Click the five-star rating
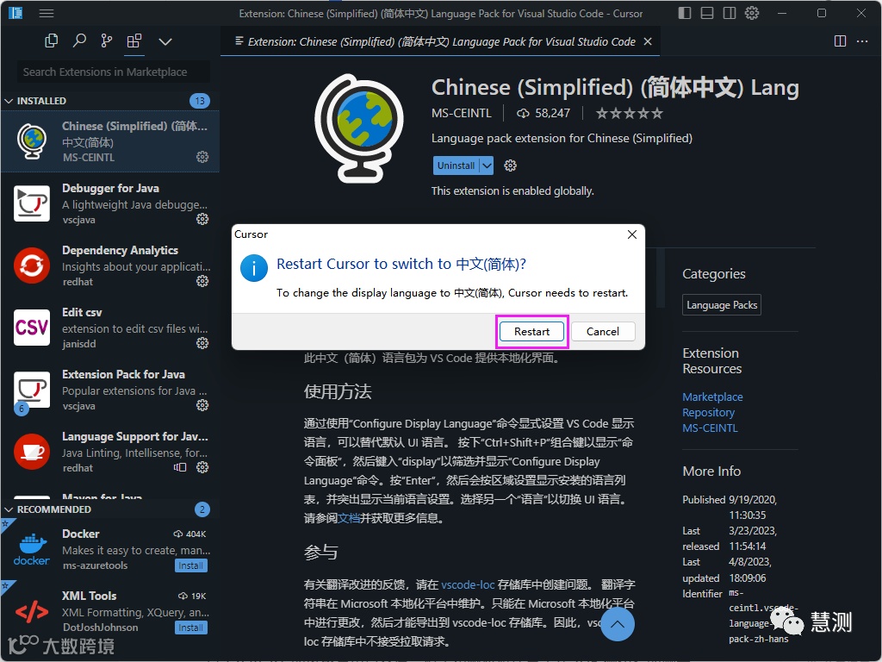 (630, 113)
